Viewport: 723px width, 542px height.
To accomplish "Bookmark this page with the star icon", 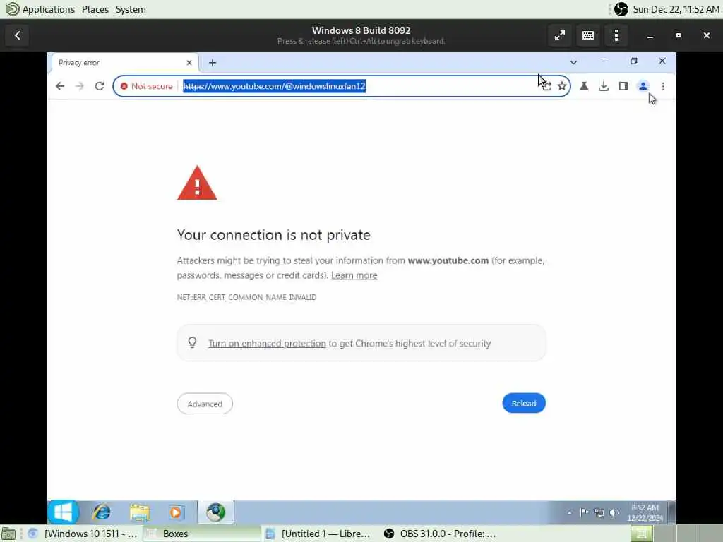I will (562, 86).
